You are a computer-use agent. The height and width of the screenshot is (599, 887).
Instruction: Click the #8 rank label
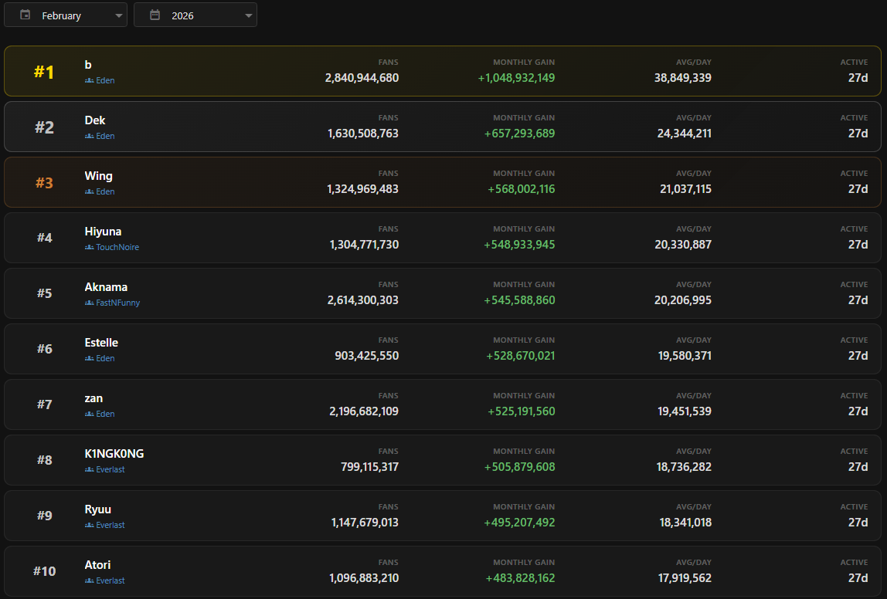tap(45, 460)
